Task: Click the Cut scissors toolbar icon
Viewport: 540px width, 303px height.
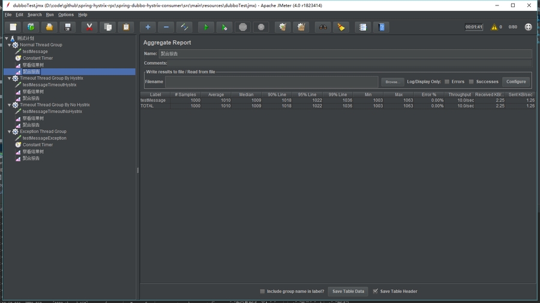Action: pyautogui.click(x=89, y=27)
